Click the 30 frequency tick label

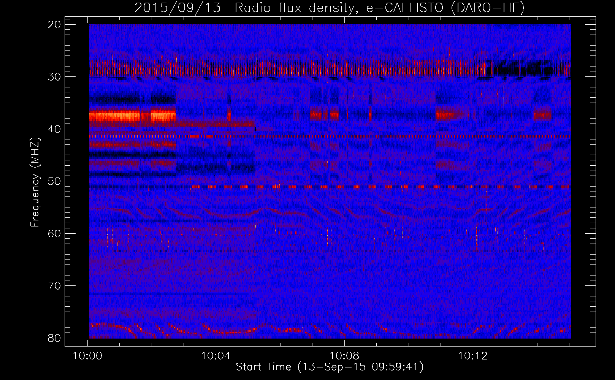coord(54,77)
